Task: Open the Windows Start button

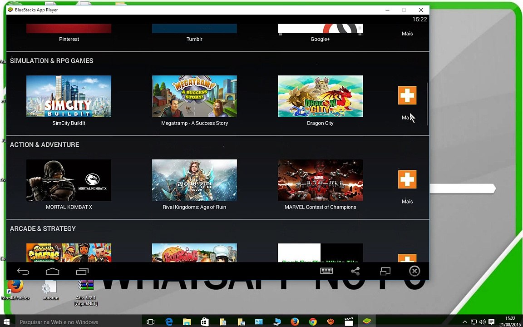Action: point(7,322)
